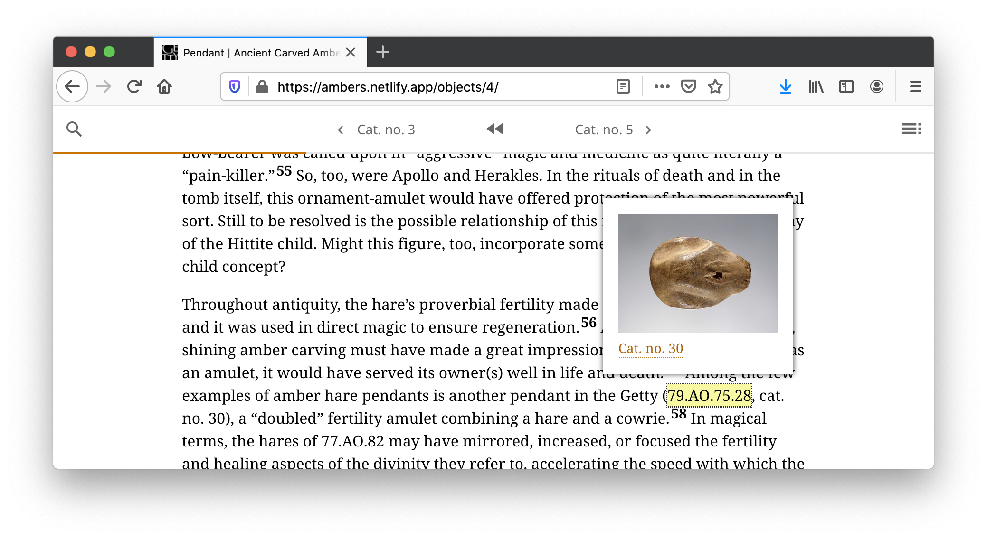Click the page search magnifier icon
The width and height of the screenshot is (987, 539).
click(74, 129)
